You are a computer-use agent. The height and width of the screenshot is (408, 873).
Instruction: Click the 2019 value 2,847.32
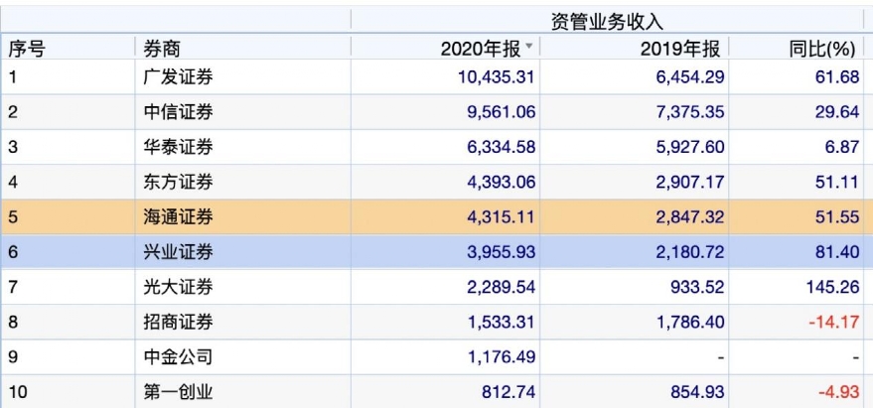(x=690, y=217)
